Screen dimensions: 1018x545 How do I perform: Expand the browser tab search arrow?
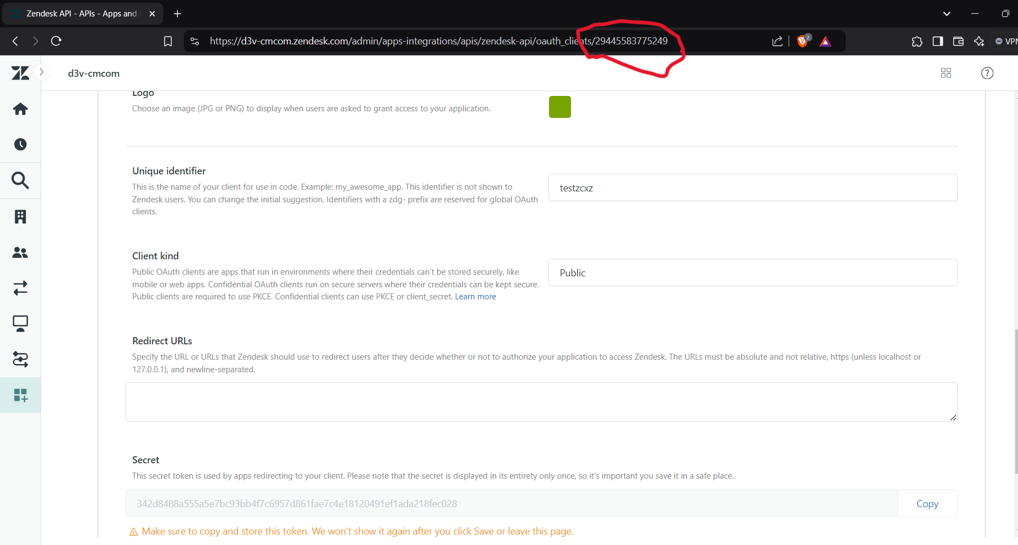[x=946, y=14]
